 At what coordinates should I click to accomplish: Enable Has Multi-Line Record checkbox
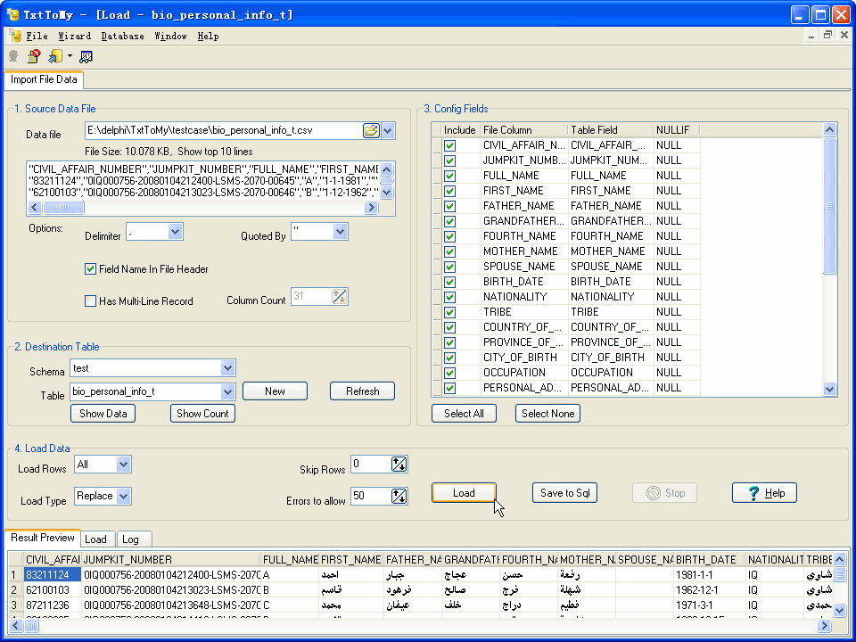(91, 301)
